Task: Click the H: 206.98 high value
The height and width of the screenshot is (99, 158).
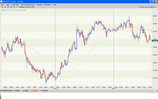Action: tap(17, 91)
